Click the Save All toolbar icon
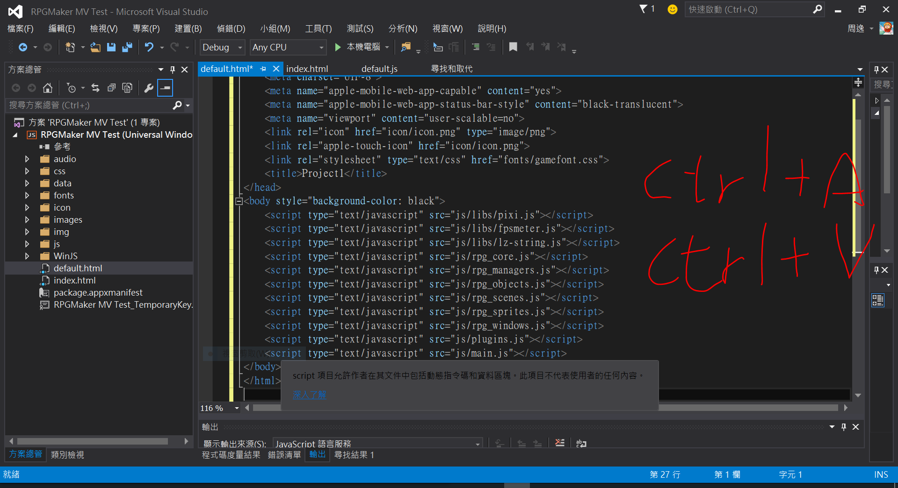The width and height of the screenshot is (898, 488). coord(127,47)
